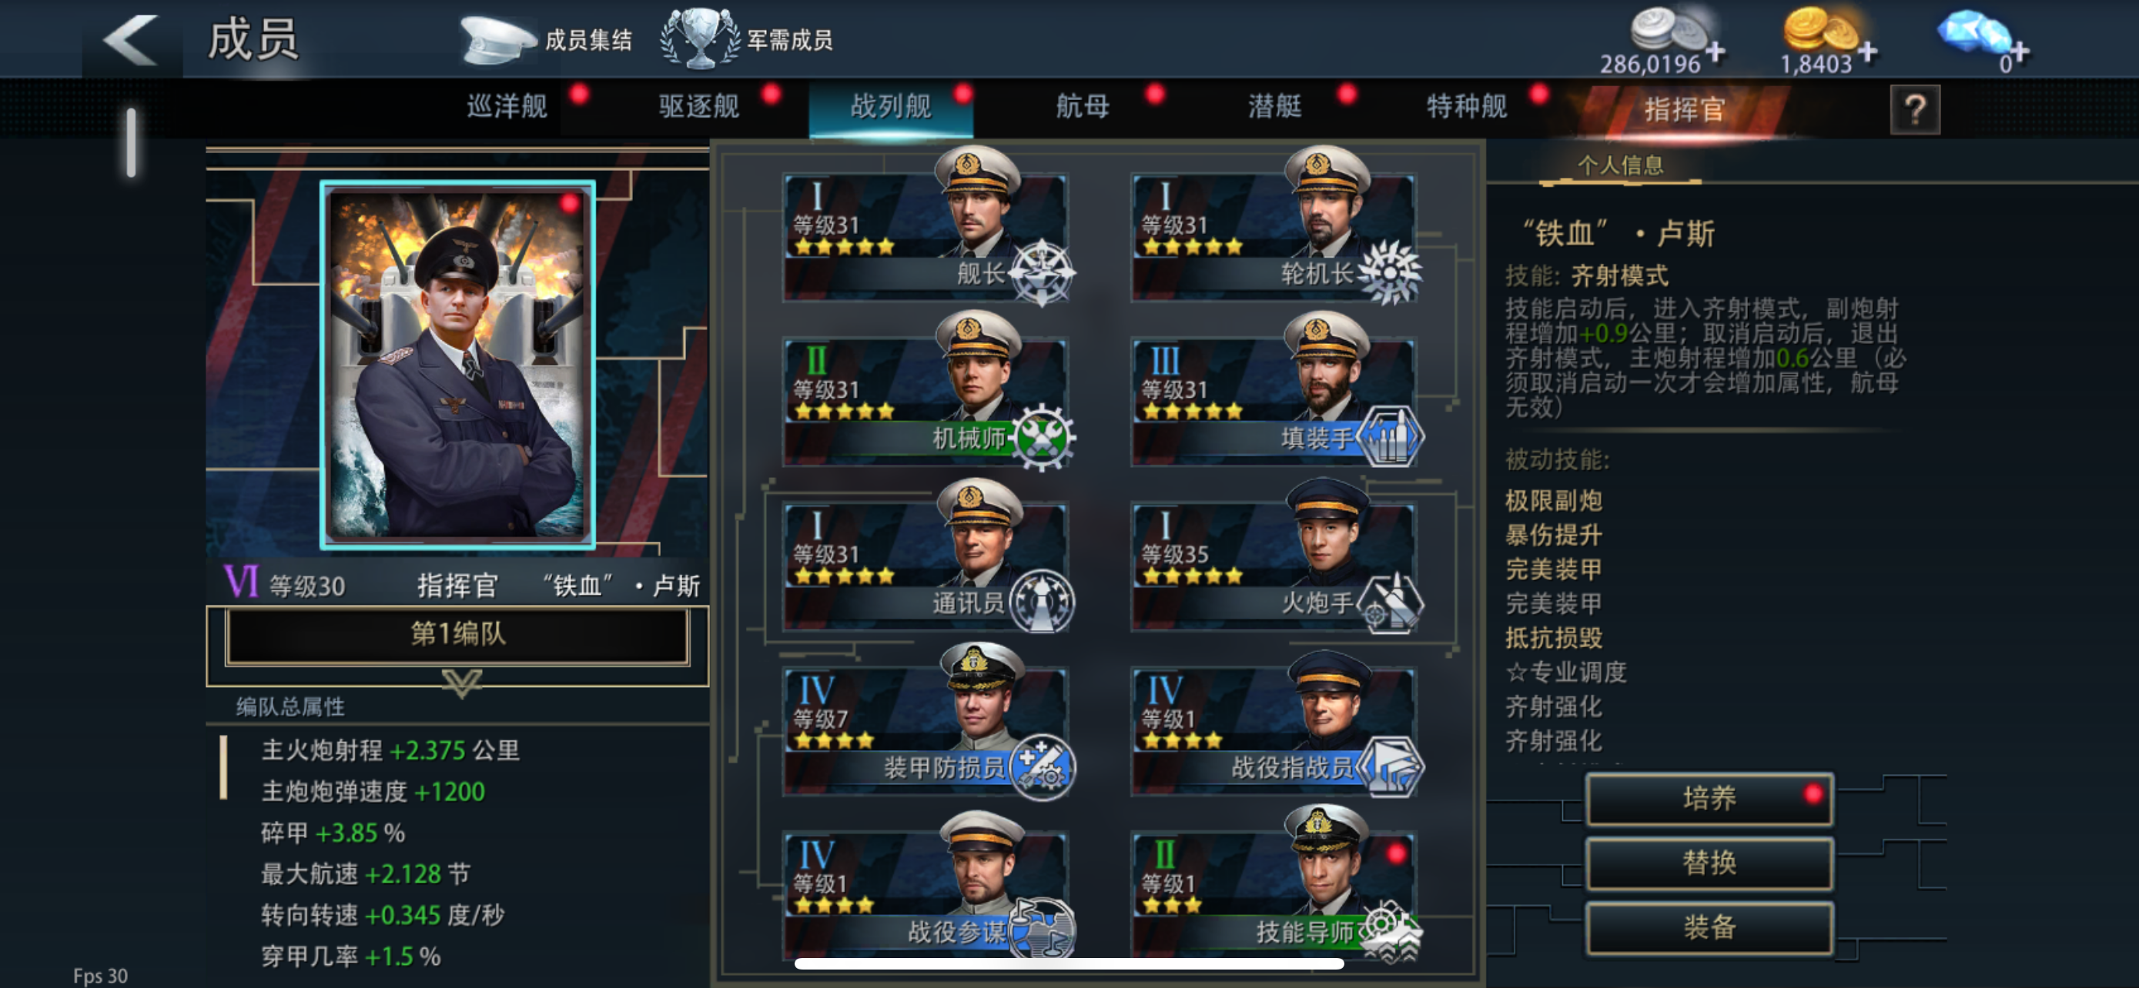
Task: Open 军需成员 trophy icon
Action: [x=699, y=39]
